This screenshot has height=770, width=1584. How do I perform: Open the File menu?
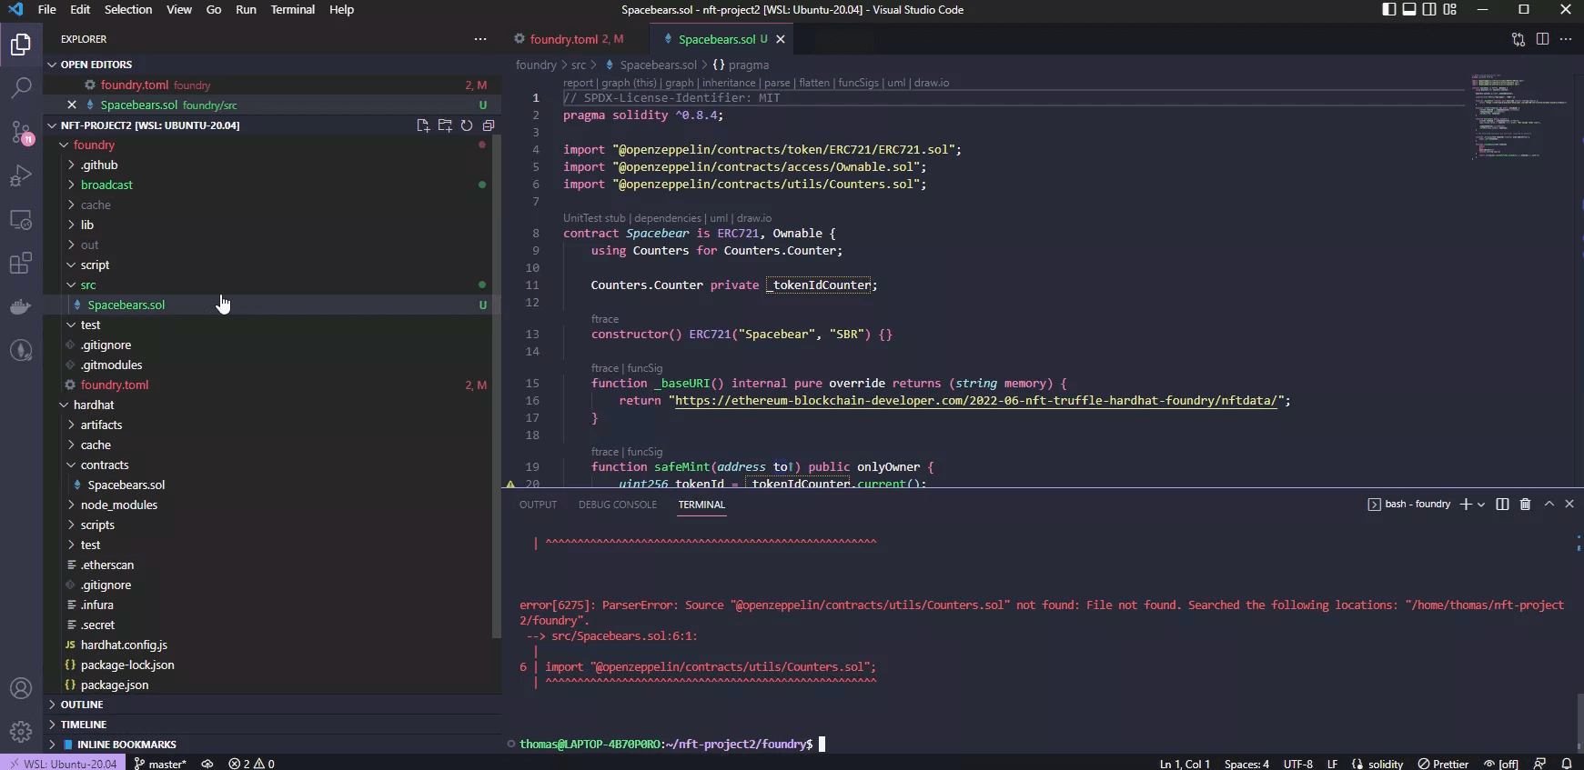pos(46,9)
